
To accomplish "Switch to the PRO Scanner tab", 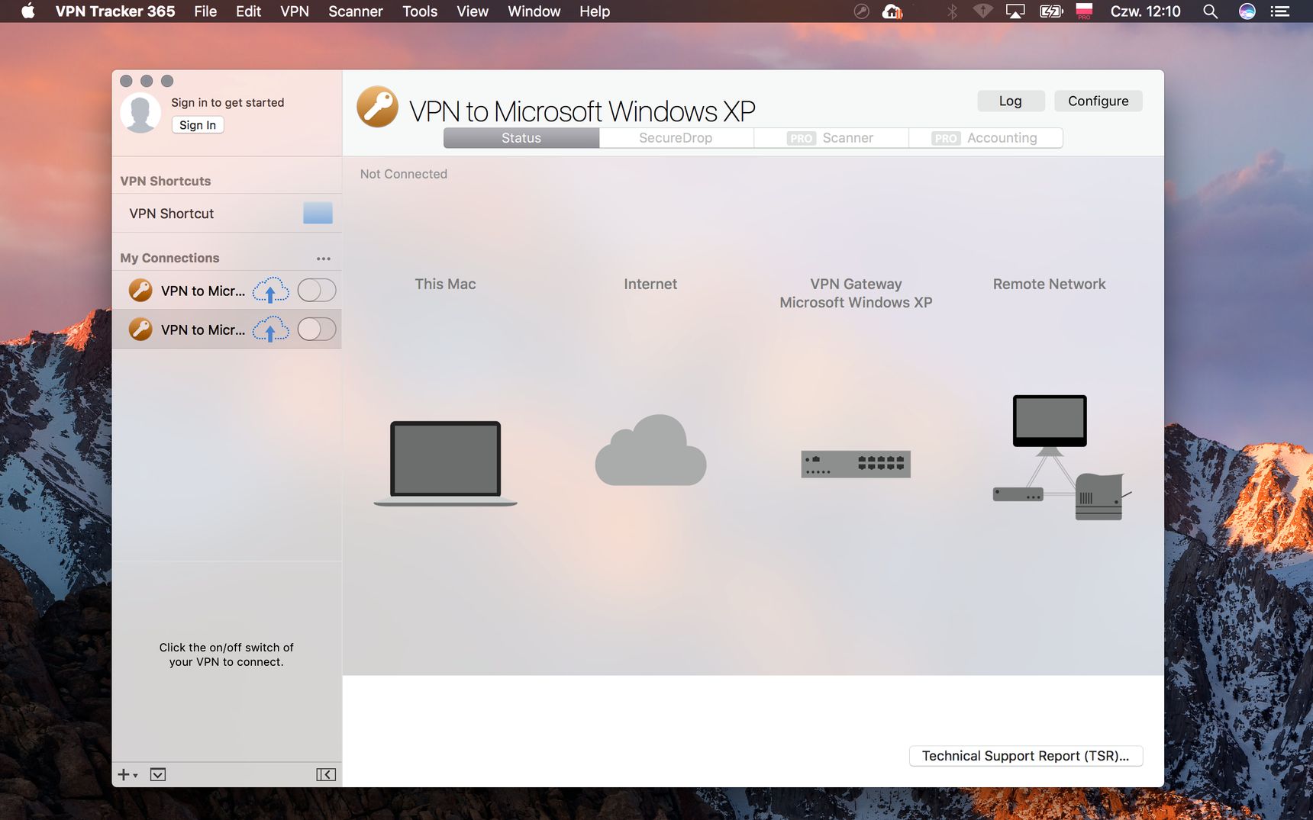I will pyautogui.click(x=831, y=138).
